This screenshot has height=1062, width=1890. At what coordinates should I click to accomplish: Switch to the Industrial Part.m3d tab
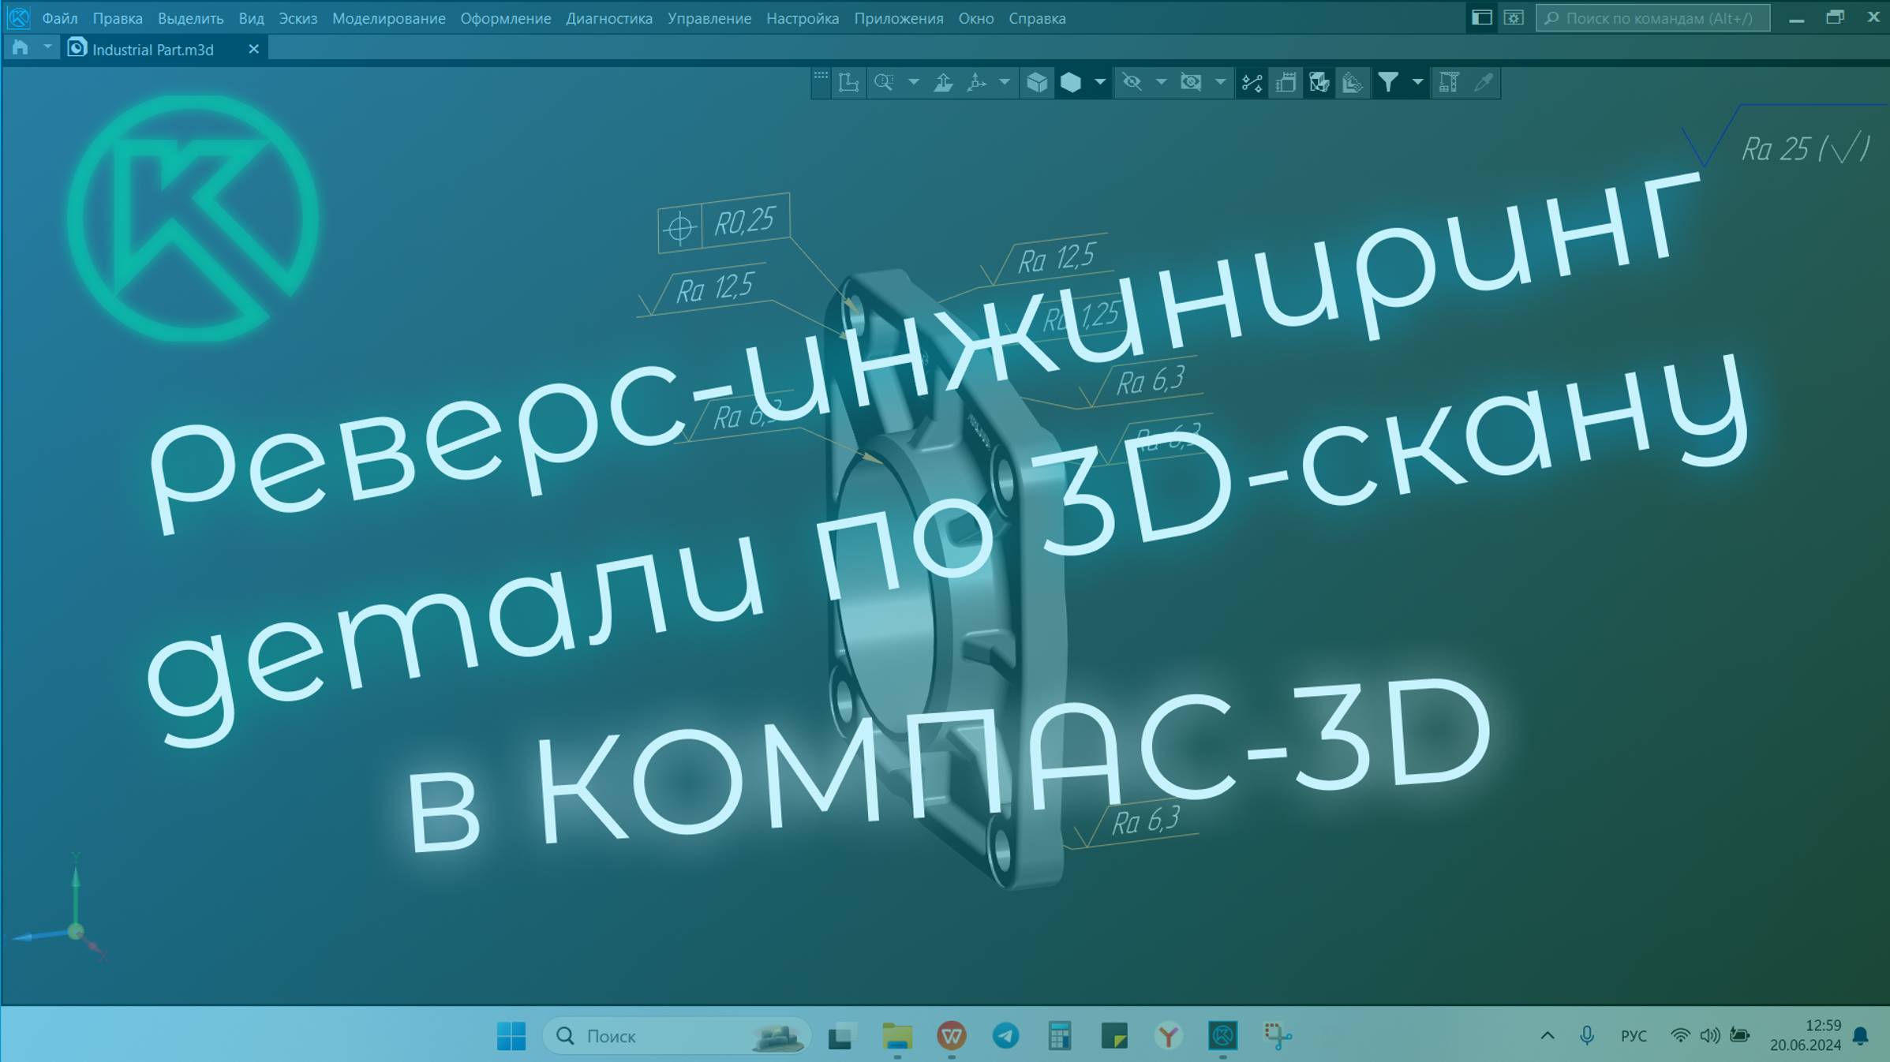click(x=153, y=49)
